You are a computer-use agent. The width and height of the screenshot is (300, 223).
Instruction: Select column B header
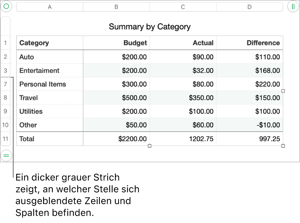point(116,7)
